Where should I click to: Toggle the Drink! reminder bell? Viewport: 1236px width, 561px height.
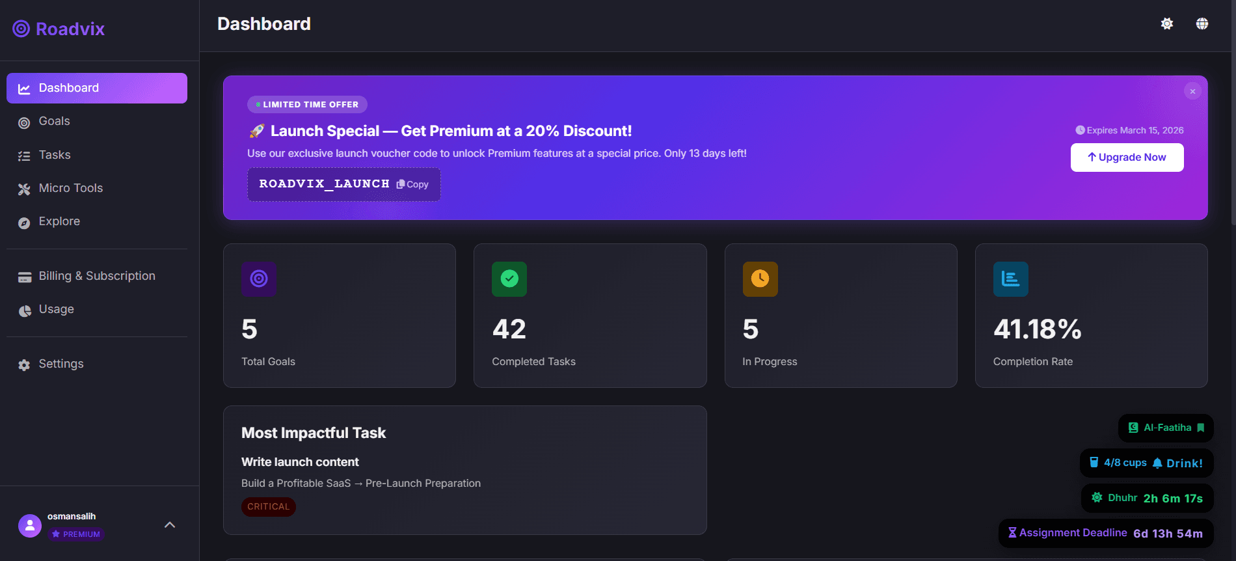(x=1157, y=463)
